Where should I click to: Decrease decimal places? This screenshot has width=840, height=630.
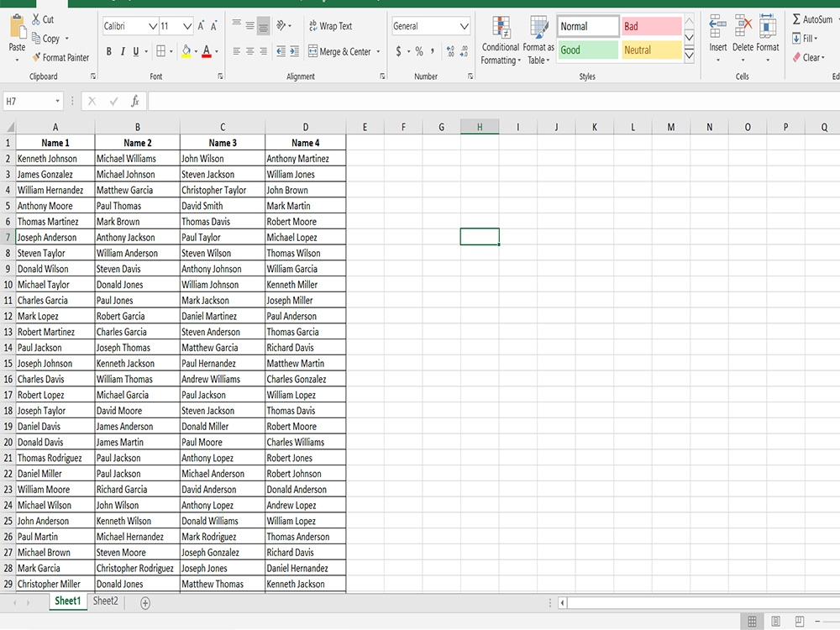[x=464, y=51]
